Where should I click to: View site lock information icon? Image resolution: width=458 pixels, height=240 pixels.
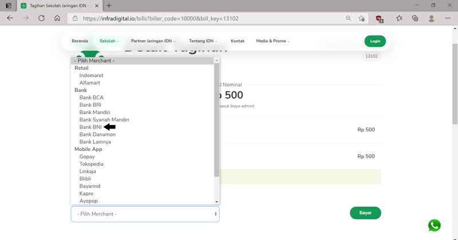coord(75,18)
